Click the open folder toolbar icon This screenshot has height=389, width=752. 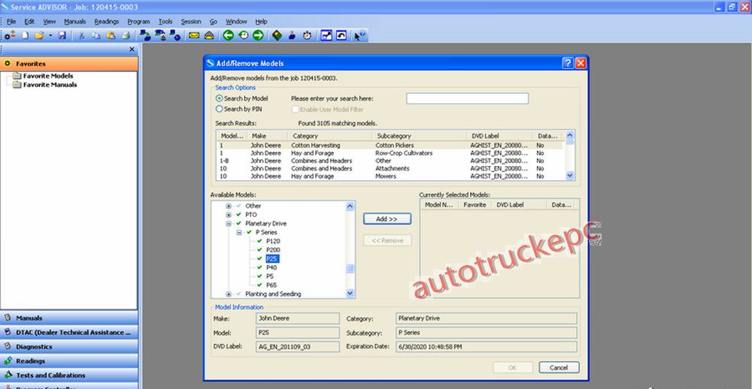[39, 35]
